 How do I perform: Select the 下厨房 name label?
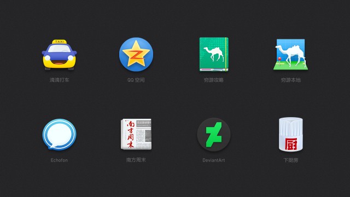click(290, 160)
